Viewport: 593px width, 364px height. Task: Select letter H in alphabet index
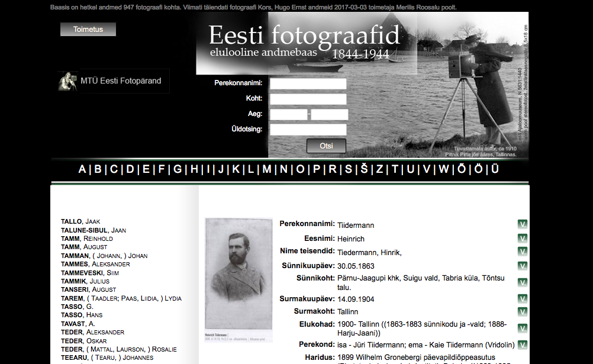tap(194, 169)
